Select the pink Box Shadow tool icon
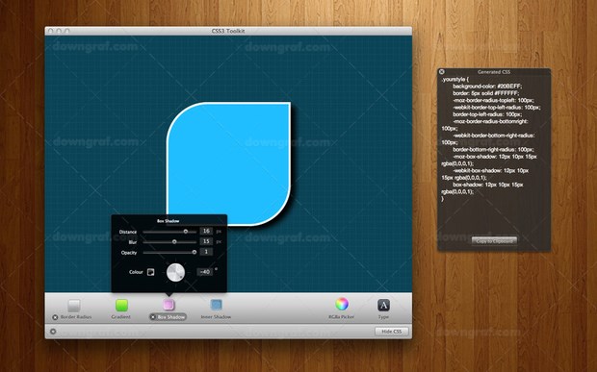Screen dimensions: 597x372 (169, 305)
